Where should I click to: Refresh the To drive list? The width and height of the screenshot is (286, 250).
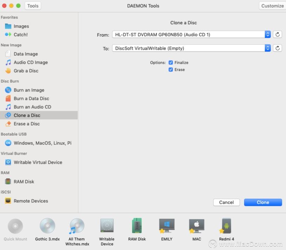pyautogui.click(x=278, y=48)
